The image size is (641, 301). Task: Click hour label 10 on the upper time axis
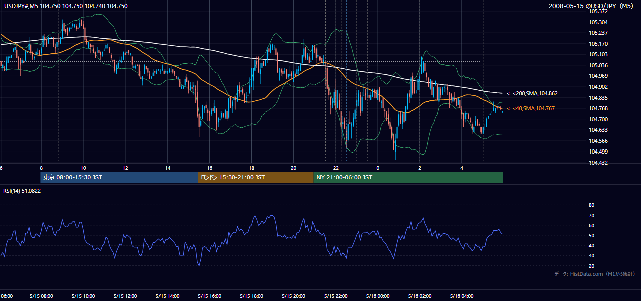click(x=83, y=168)
